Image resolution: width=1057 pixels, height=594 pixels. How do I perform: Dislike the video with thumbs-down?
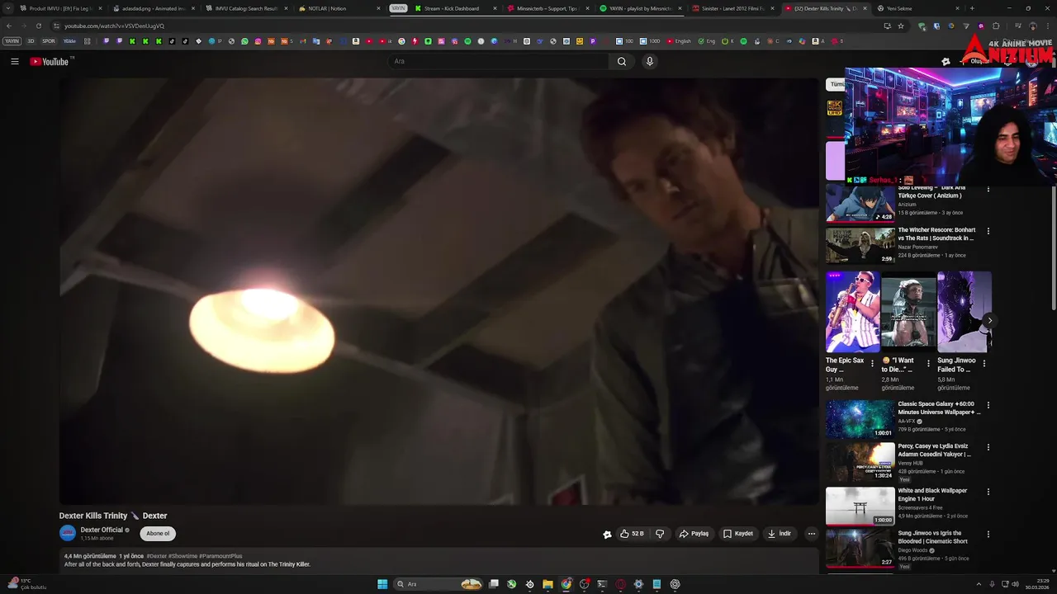(x=659, y=534)
